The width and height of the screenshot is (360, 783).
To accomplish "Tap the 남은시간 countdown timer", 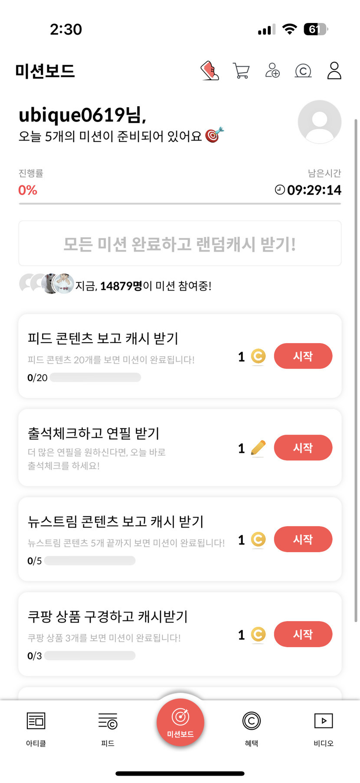I will coord(309,190).
